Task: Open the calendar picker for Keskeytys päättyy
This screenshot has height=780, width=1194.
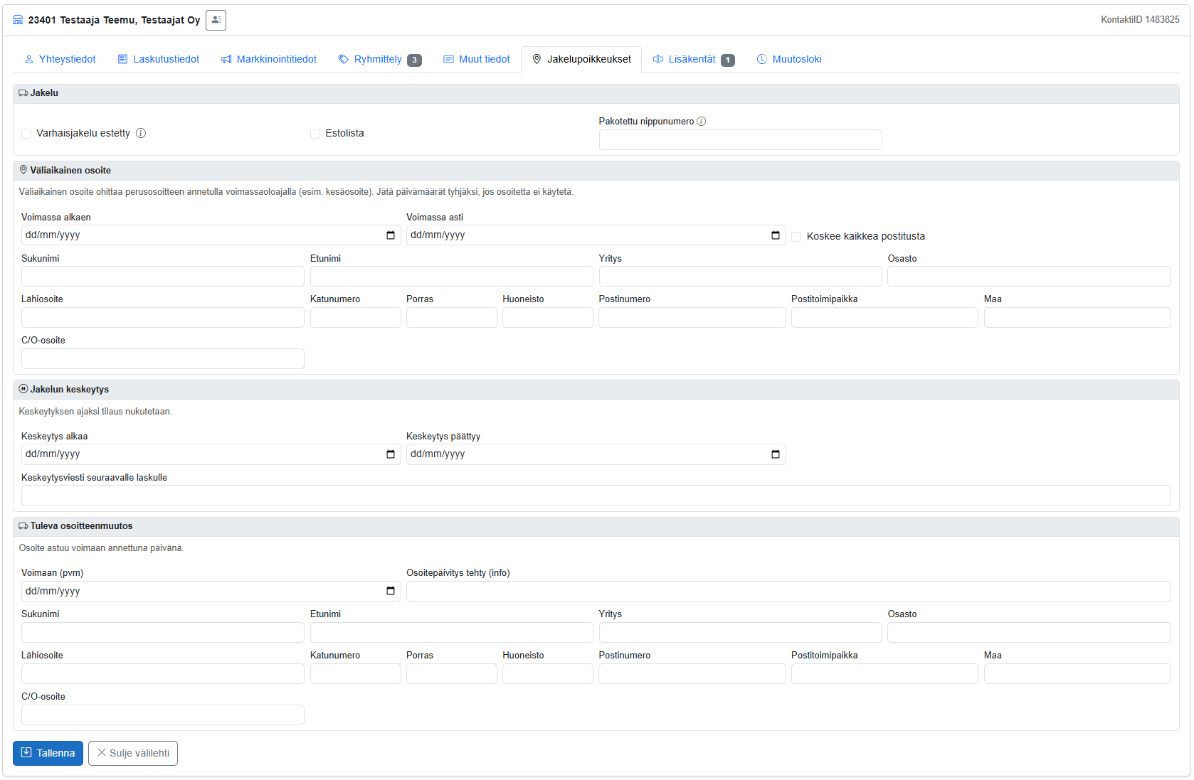Action: [x=776, y=454]
